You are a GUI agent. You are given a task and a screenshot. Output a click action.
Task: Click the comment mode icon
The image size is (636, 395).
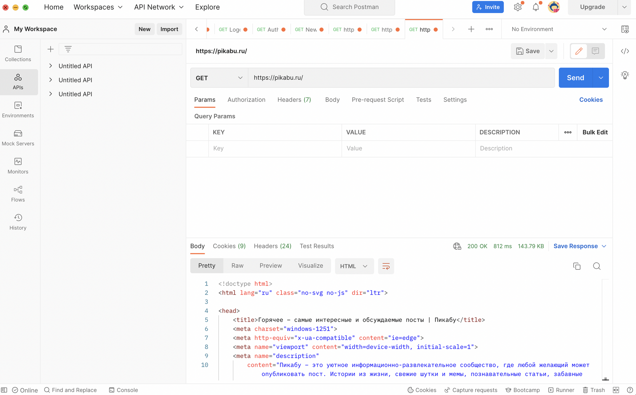click(595, 51)
